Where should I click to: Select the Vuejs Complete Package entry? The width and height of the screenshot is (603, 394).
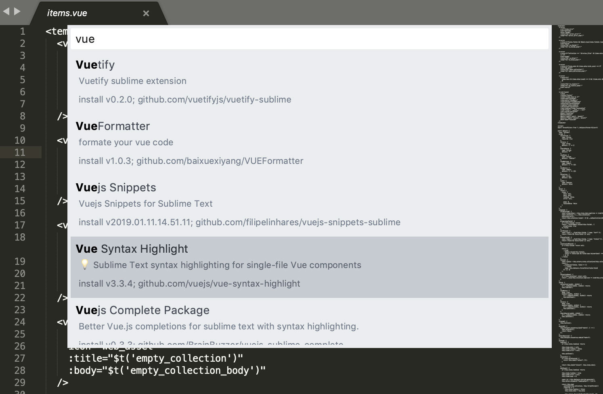143,310
